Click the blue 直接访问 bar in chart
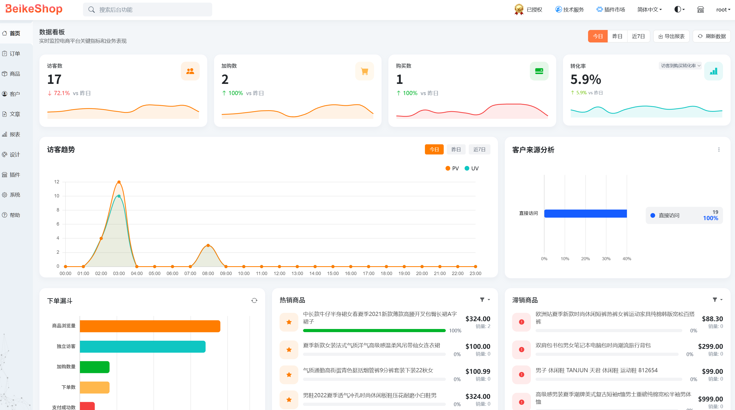 [x=585, y=214]
